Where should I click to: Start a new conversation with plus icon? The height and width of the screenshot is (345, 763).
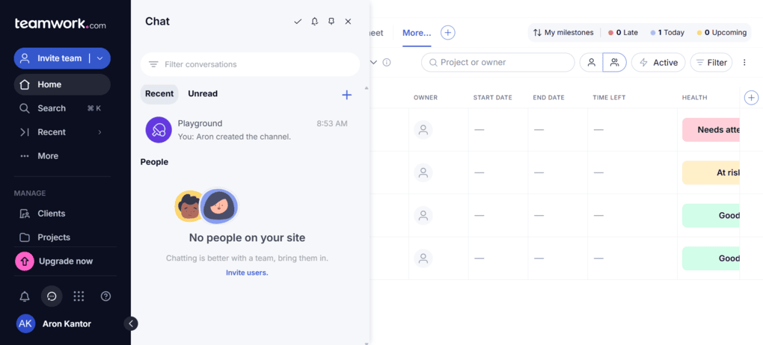346,95
